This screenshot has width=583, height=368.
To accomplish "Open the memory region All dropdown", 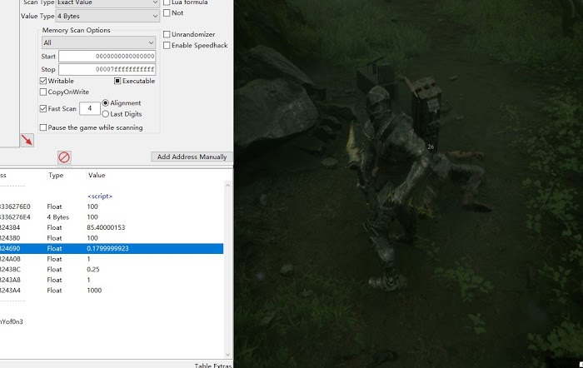I will click(98, 42).
